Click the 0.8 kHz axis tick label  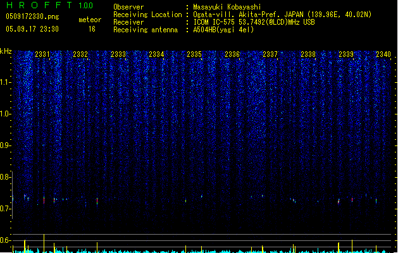click(5, 177)
